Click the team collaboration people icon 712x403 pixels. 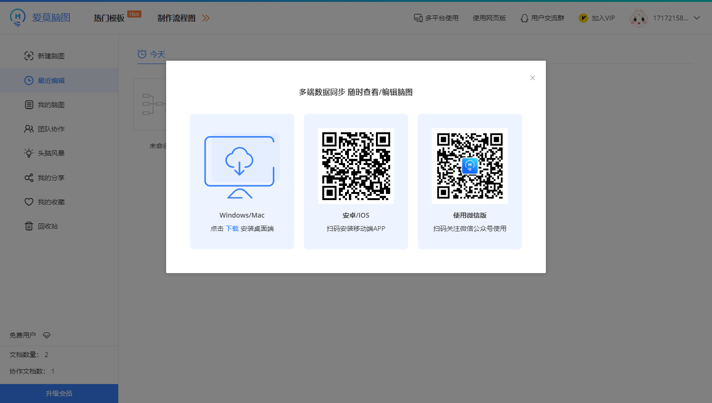click(x=29, y=129)
